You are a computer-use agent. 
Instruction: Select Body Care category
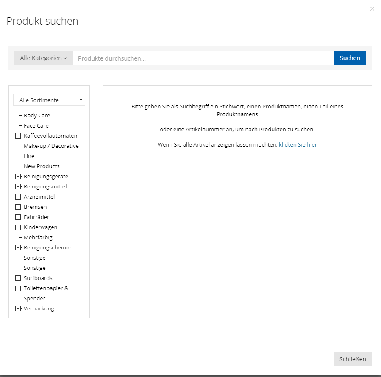coord(37,115)
